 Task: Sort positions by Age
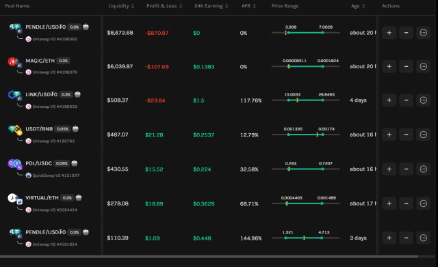click(358, 6)
